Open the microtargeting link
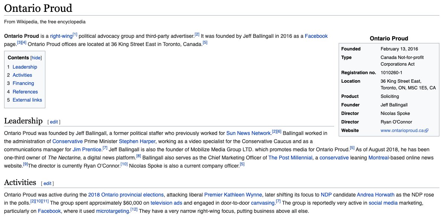The image size is (442, 218). [113, 211]
